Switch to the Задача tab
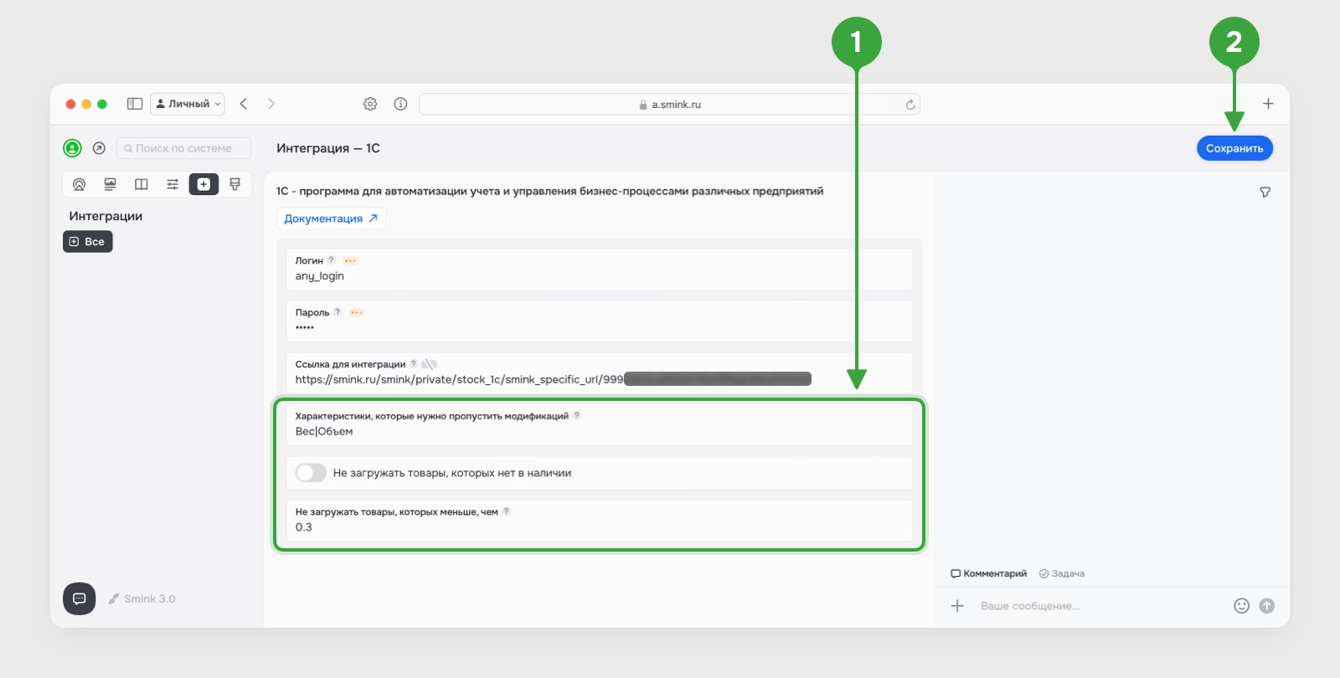The height and width of the screenshot is (678, 1340). pyautogui.click(x=1062, y=573)
